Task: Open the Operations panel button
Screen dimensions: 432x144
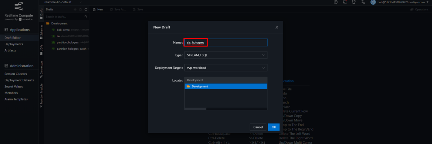Action: [x=419, y=9]
